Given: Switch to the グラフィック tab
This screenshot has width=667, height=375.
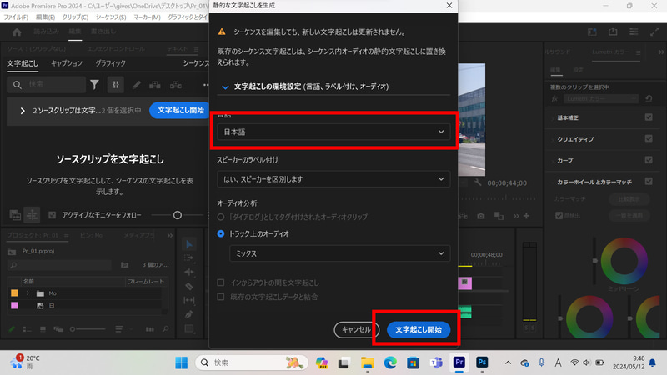Looking at the screenshot, I should [x=110, y=63].
